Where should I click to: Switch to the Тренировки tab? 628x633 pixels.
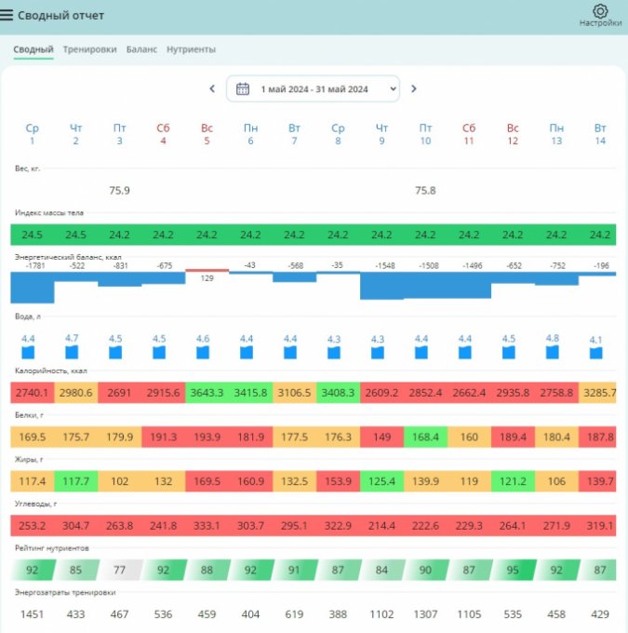click(89, 49)
